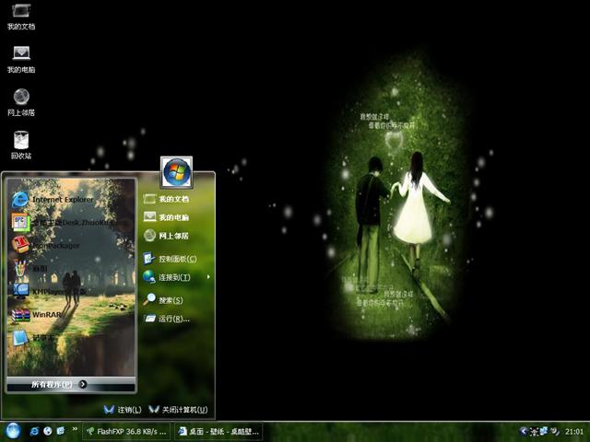
Task: Expand the 连接到(T) submenu
Action: point(176,277)
